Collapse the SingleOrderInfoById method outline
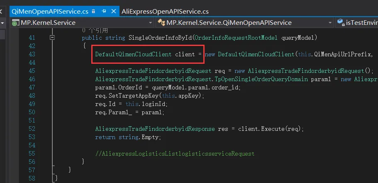 click(x=52, y=38)
